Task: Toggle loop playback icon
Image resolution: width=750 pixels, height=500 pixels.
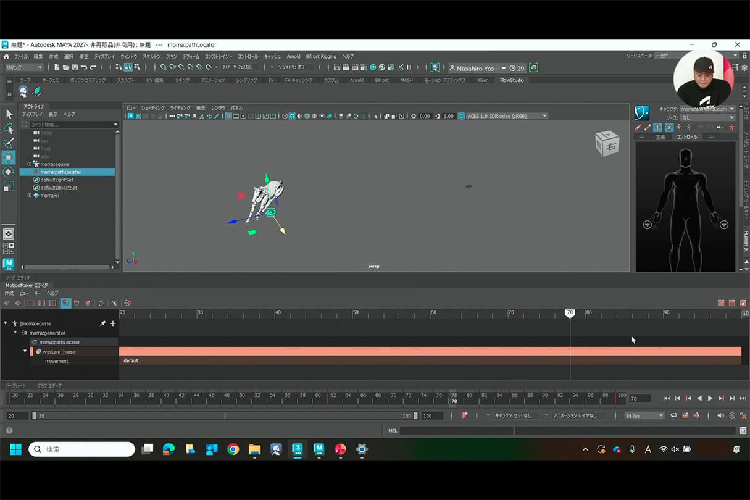Action: tap(673, 415)
